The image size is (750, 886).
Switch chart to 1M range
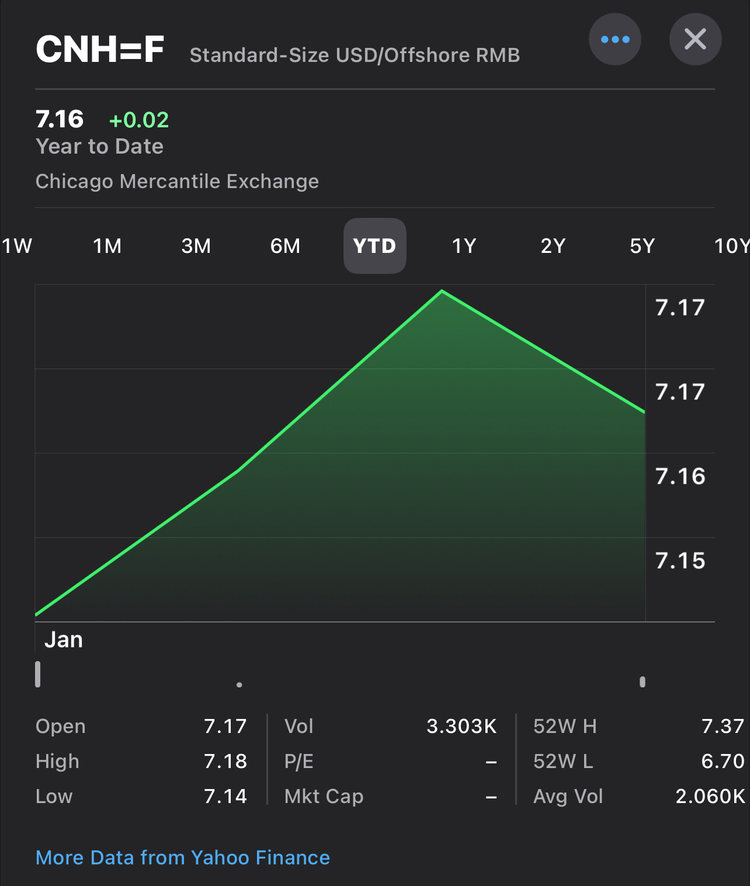point(107,246)
